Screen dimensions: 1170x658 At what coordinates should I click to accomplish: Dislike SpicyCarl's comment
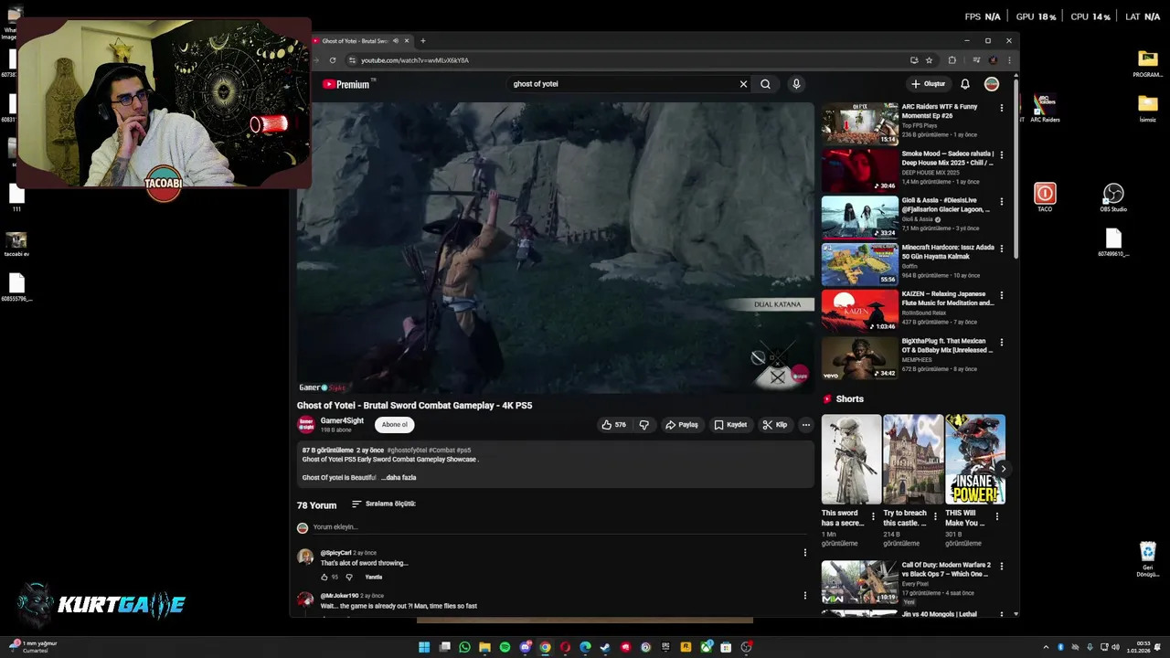349,578
